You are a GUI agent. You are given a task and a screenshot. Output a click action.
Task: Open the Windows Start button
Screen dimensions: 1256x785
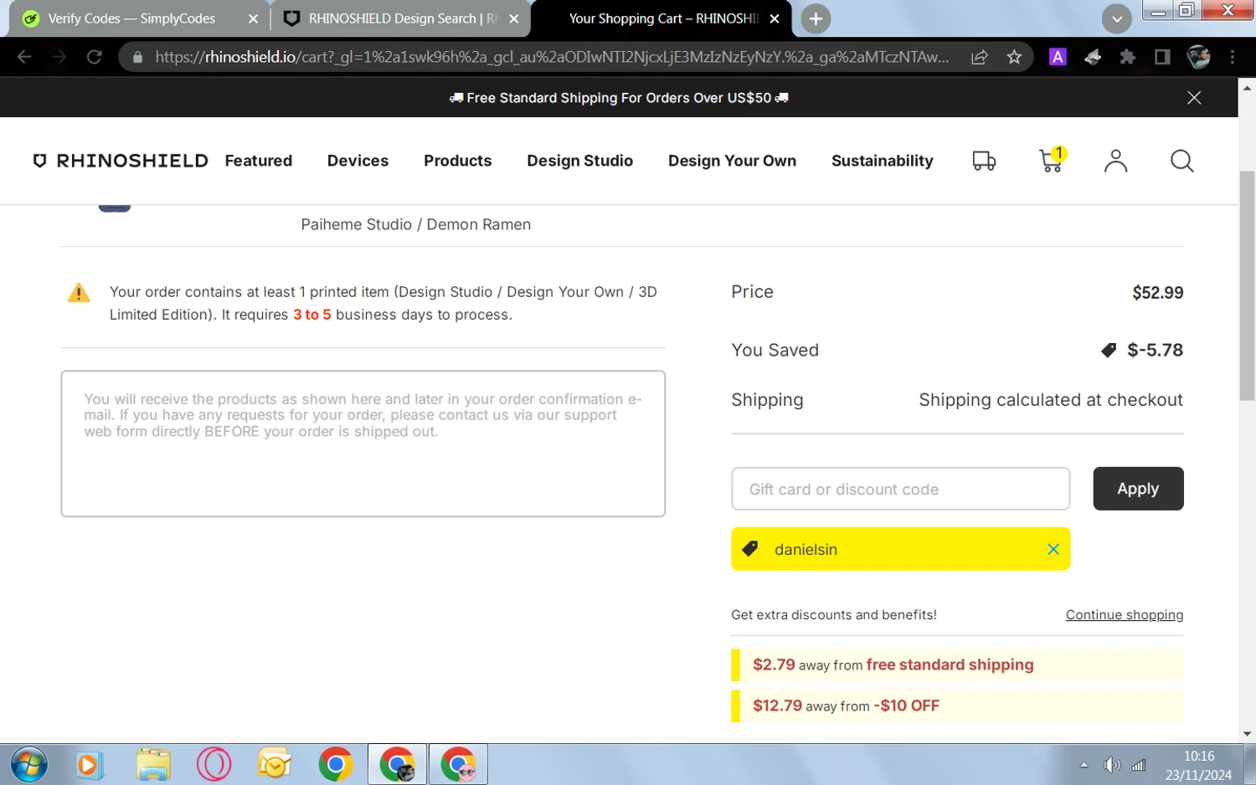pyautogui.click(x=28, y=764)
